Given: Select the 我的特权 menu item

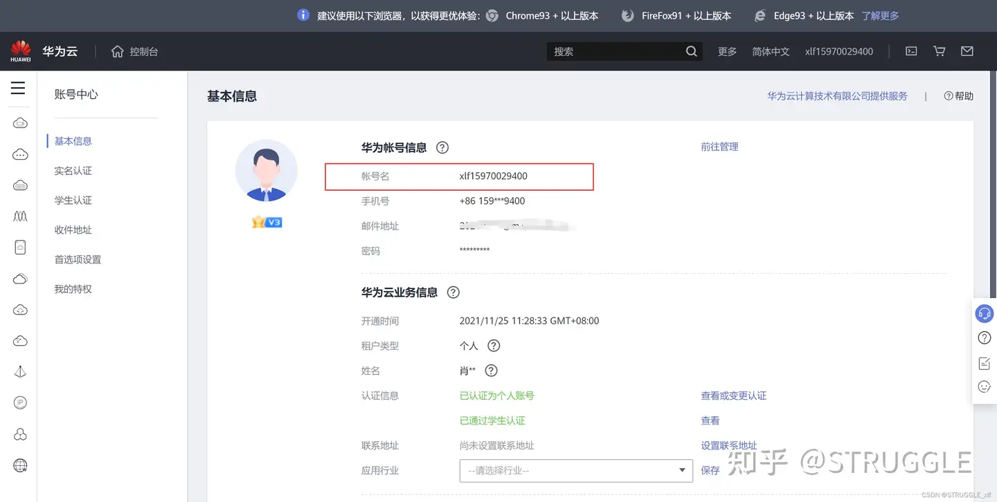Looking at the screenshot, I should (x=73, y=289).
